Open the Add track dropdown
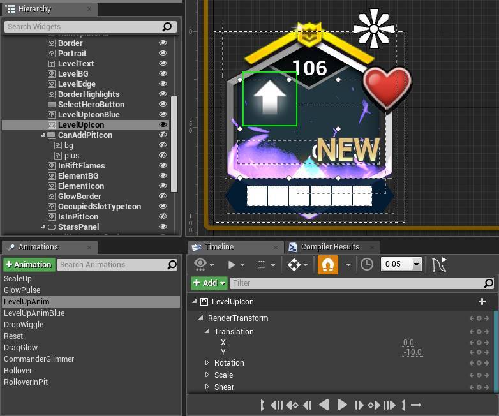Screen dimensions: 499x416 209,283
